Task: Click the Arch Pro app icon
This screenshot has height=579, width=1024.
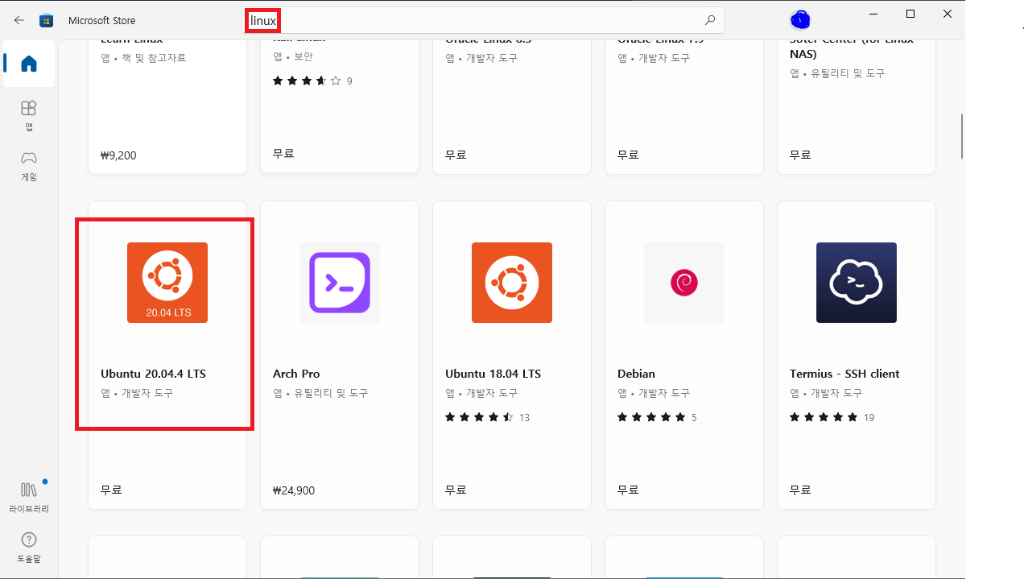Action: coord(340,283)
